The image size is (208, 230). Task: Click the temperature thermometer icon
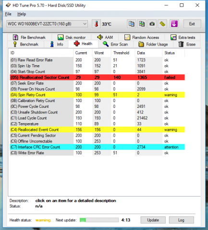96,24
